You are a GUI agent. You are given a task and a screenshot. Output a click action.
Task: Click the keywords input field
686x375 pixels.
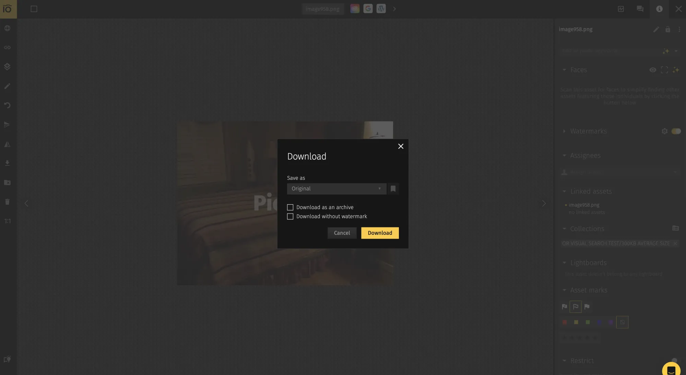pyautogui.click(x=611, y=51)
